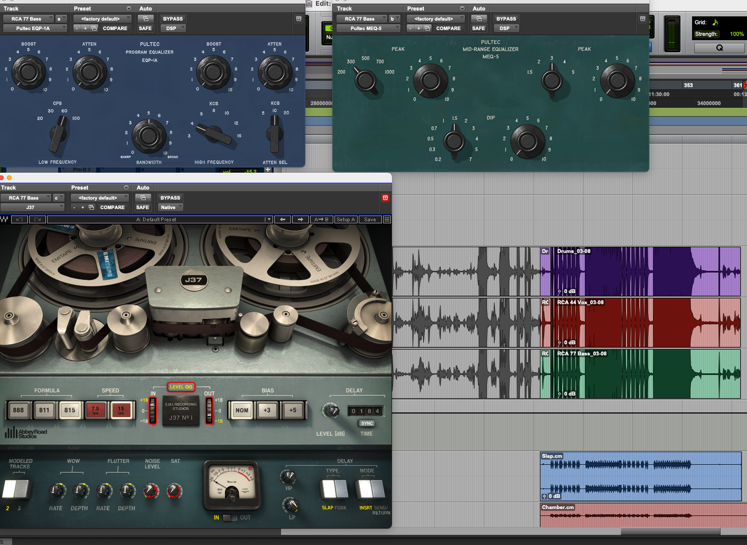747x545 pixels.
Task: Select tape formula 811
Action: 44,410
